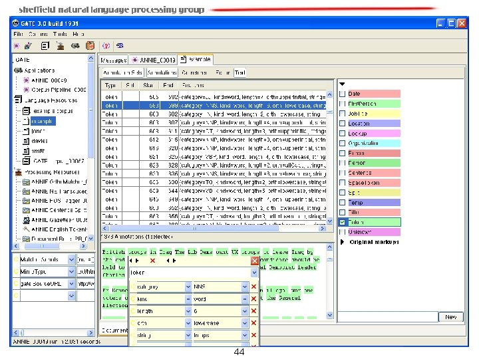This screenshot has height=359, width=479.
Task: Enable the Sentence annotation checkbox
Action: pos(343,173)
